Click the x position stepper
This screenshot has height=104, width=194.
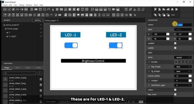pos(168,34)
